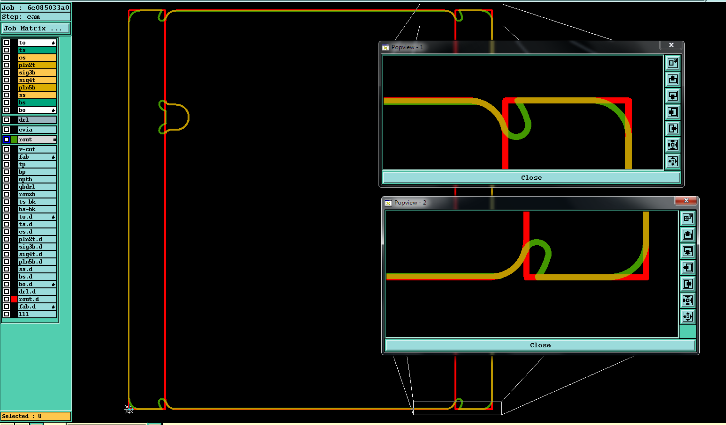Select the 'bs-bk' layer name
Image resolution: width=726 pixels, height=425 pixels.
38,209
